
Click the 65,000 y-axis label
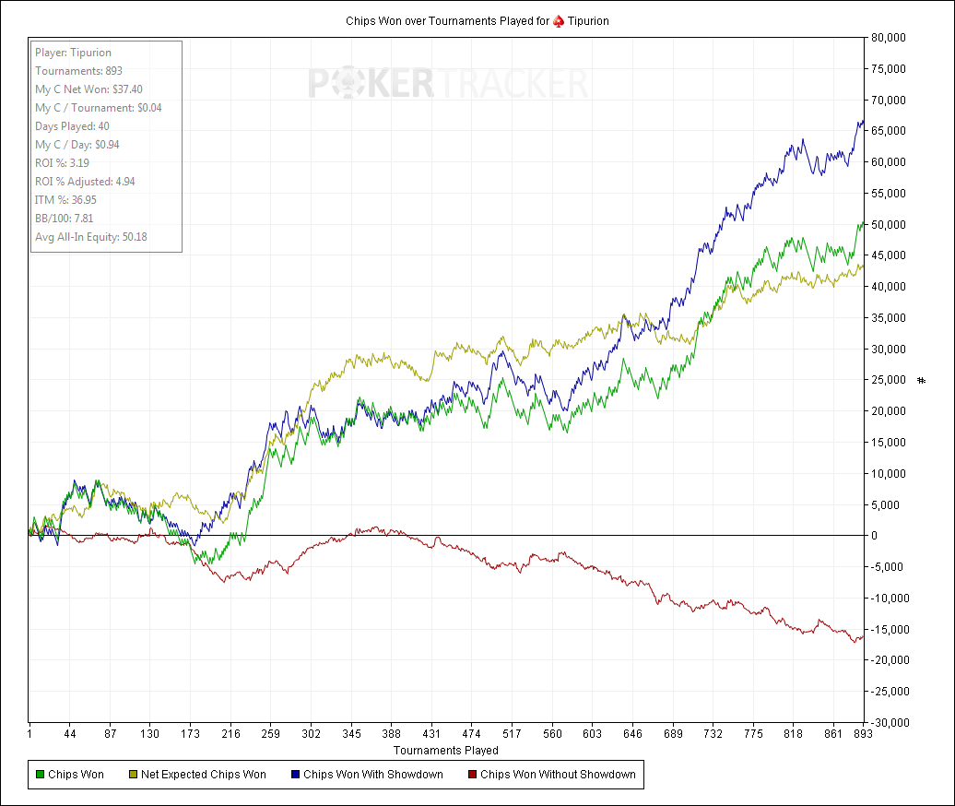point(888,131)
